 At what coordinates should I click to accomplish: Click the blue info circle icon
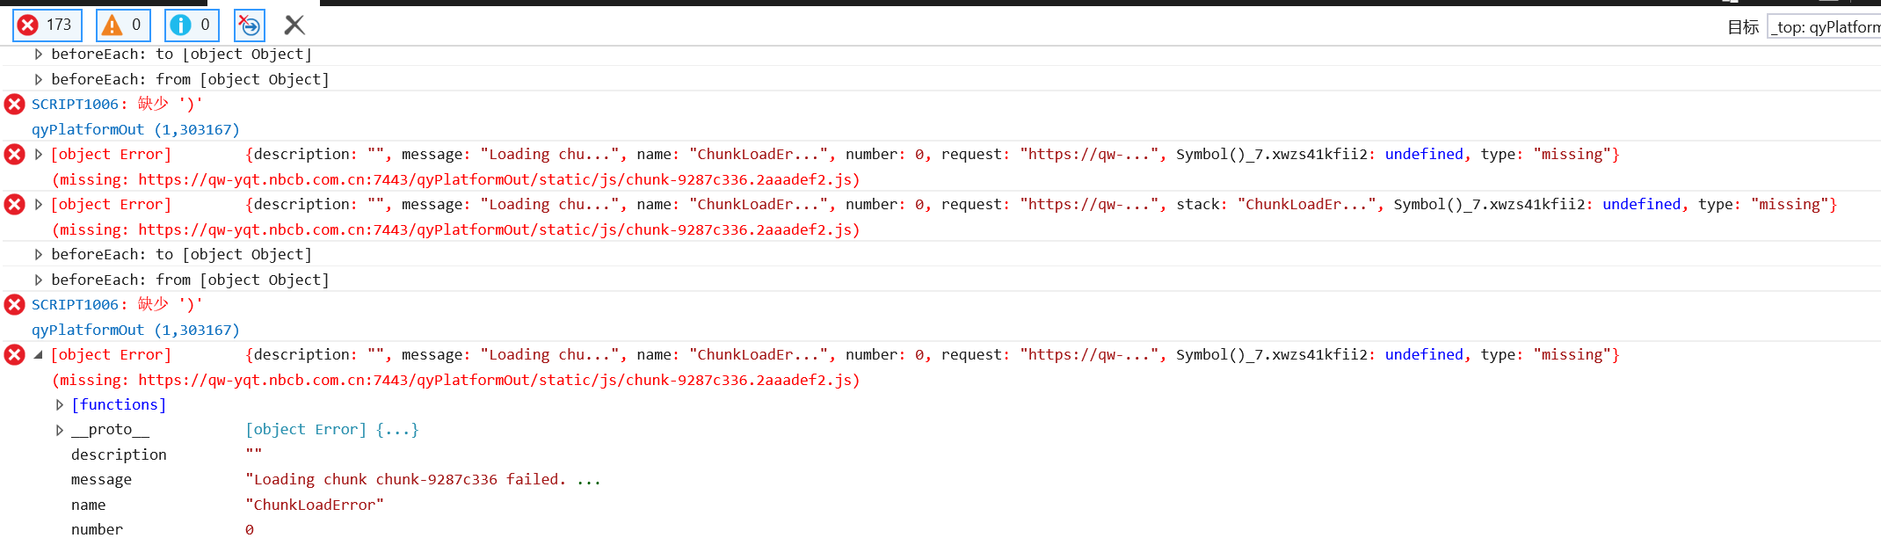tap(180, 25)
